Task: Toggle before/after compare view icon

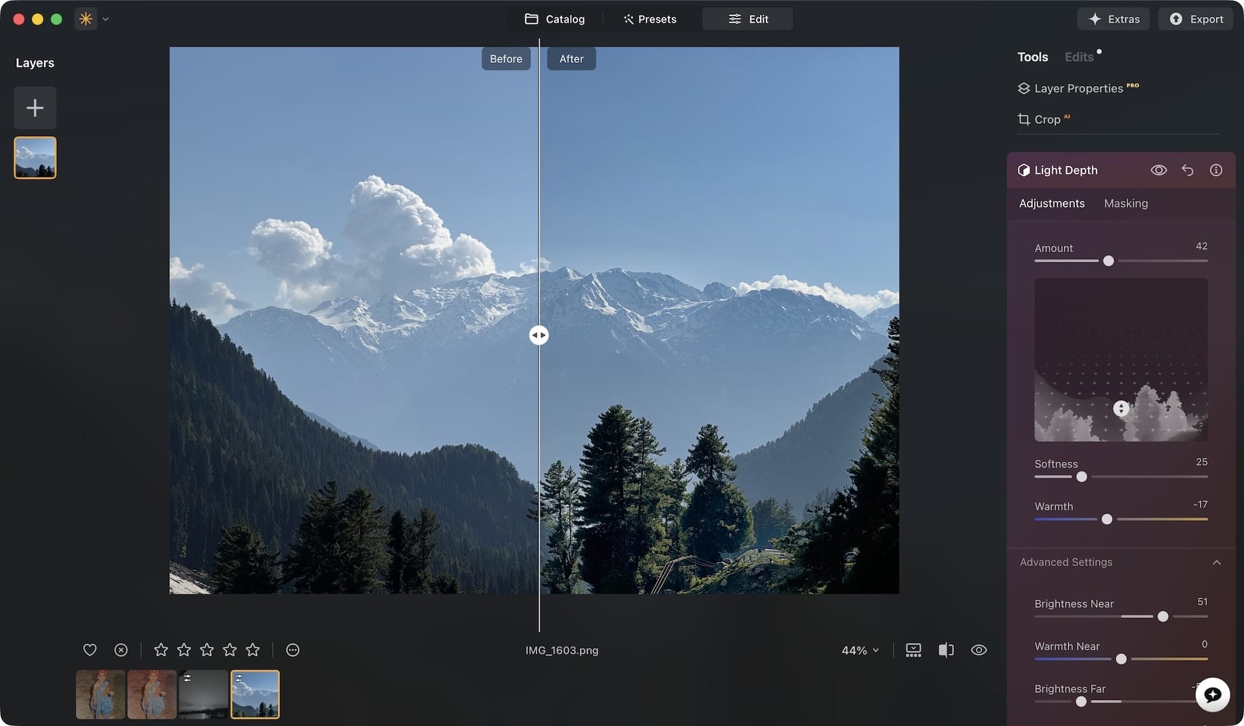Action: [x=946, y=650]
